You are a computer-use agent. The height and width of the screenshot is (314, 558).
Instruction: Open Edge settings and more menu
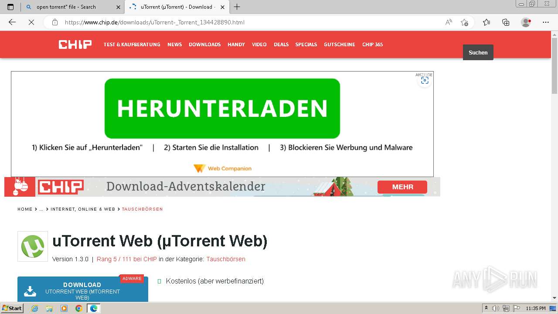pos(546,22)
